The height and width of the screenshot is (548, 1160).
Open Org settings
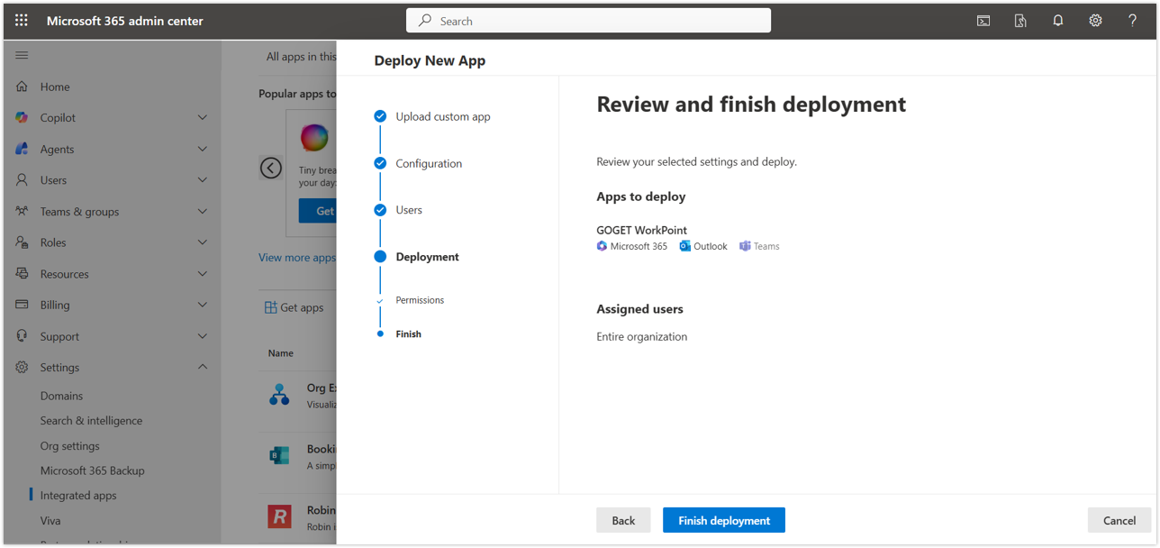tap(69, 445)
